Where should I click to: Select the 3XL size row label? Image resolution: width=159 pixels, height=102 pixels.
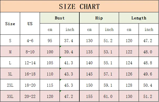[x=10, y=96]
